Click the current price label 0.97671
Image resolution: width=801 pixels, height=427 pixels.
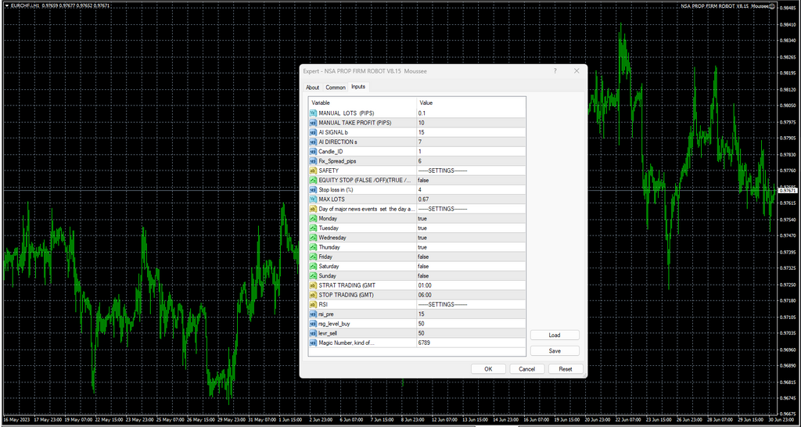788,191
